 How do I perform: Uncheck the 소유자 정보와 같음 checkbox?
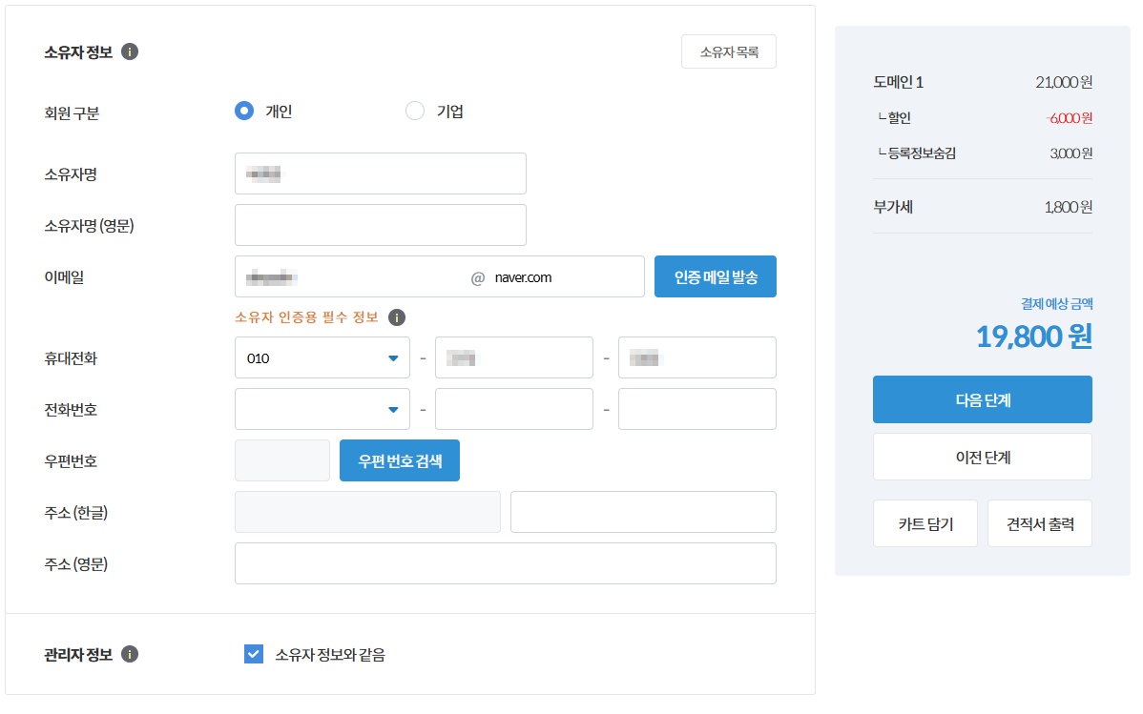[253, 654]
